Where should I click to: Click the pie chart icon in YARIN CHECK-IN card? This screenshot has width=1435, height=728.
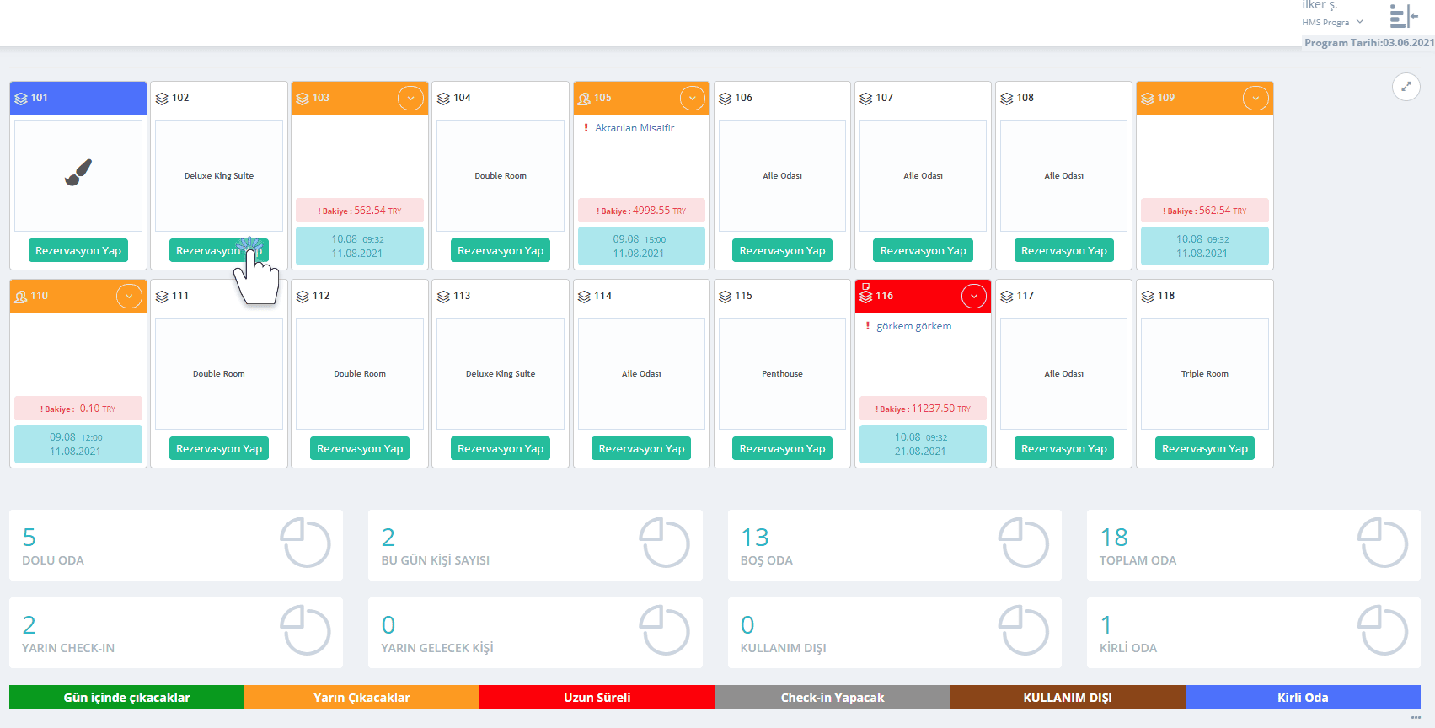[305, 631]
